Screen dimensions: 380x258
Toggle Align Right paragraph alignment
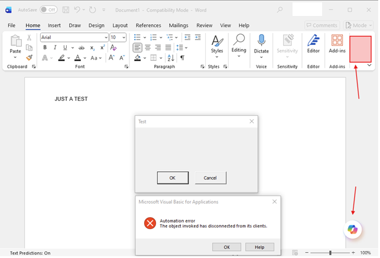158,47
